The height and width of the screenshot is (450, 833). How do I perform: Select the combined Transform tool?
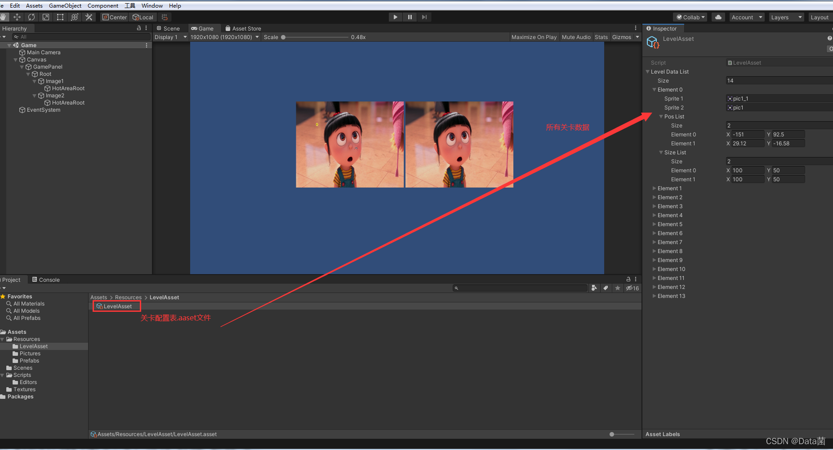75,17
